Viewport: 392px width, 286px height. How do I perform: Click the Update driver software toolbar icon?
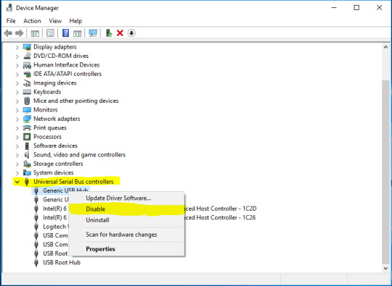tap(109, 33)
